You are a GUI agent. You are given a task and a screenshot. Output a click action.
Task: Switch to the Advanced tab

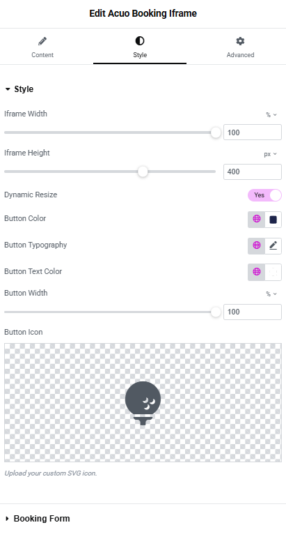(x=240, y=47)
